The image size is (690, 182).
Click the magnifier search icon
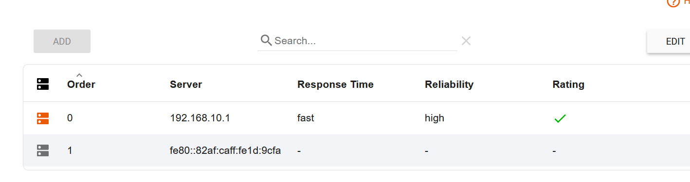click(266, 40)
